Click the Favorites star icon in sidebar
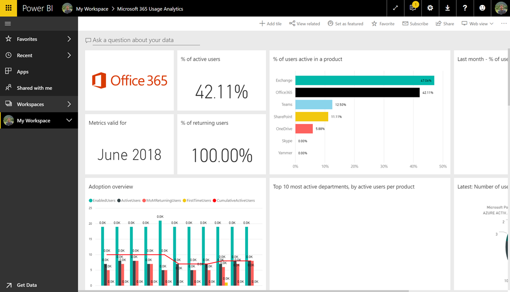Viewport: 510px width, 292px height. (x=8, y=39)
